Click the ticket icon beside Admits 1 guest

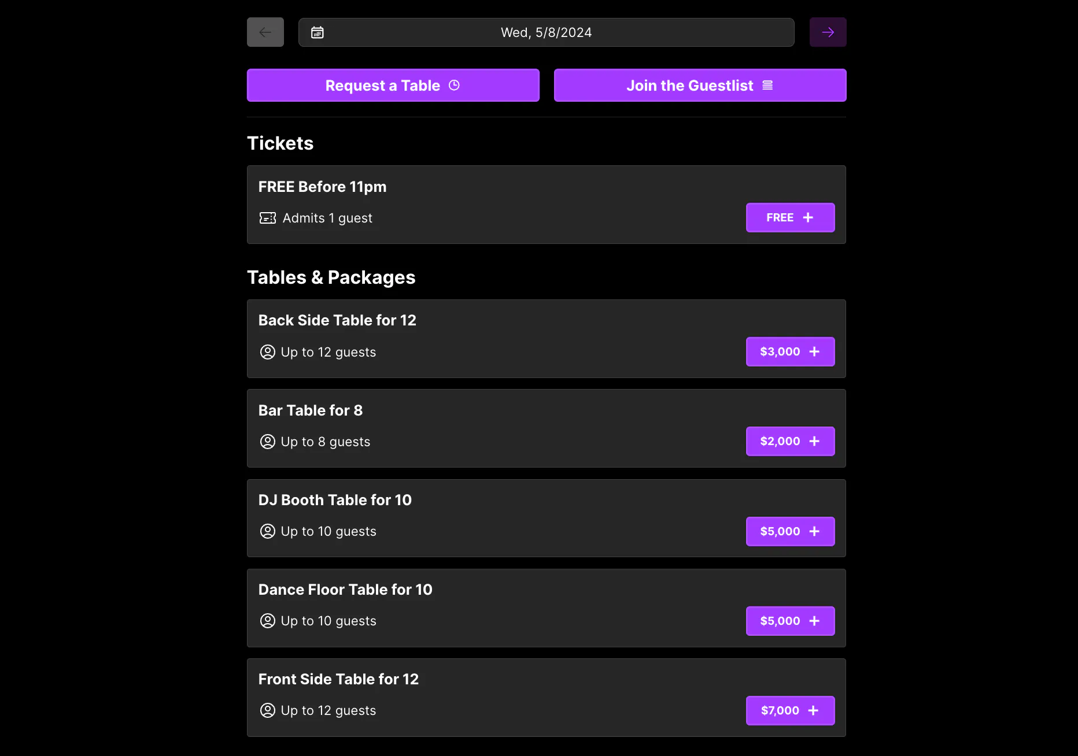268,218
